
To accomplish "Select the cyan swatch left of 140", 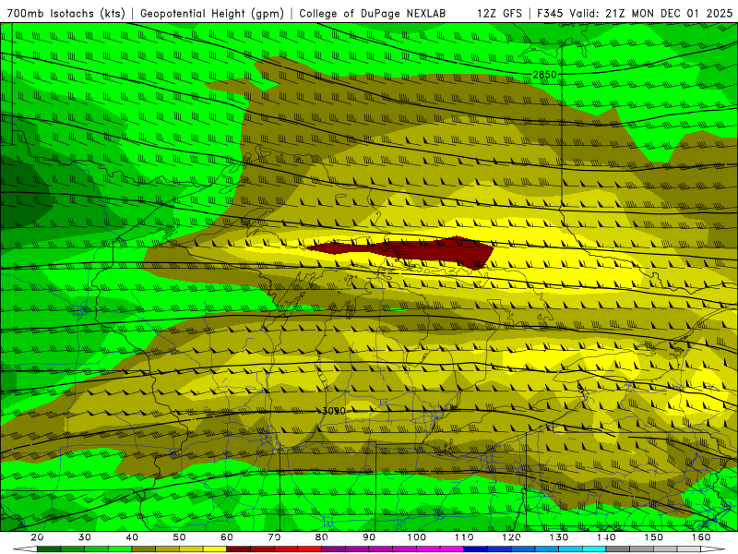I will point(594,548).
